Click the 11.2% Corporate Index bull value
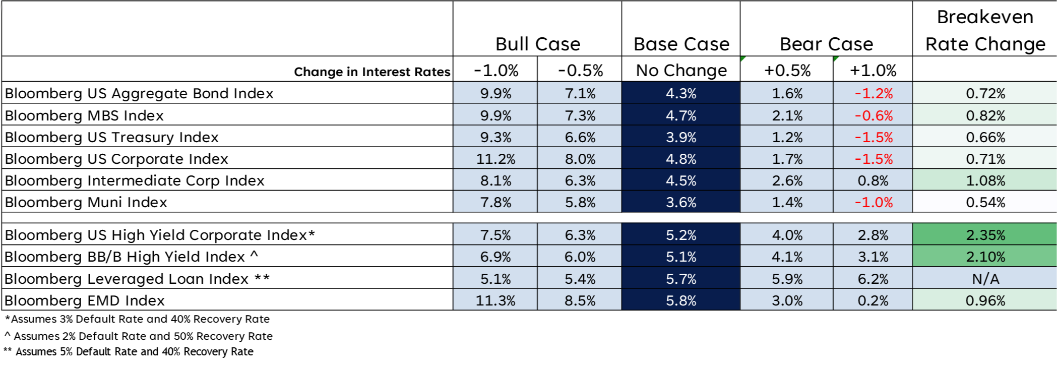Image resolution: width=1057 pixels, height=368 pixels. (495, 159)
